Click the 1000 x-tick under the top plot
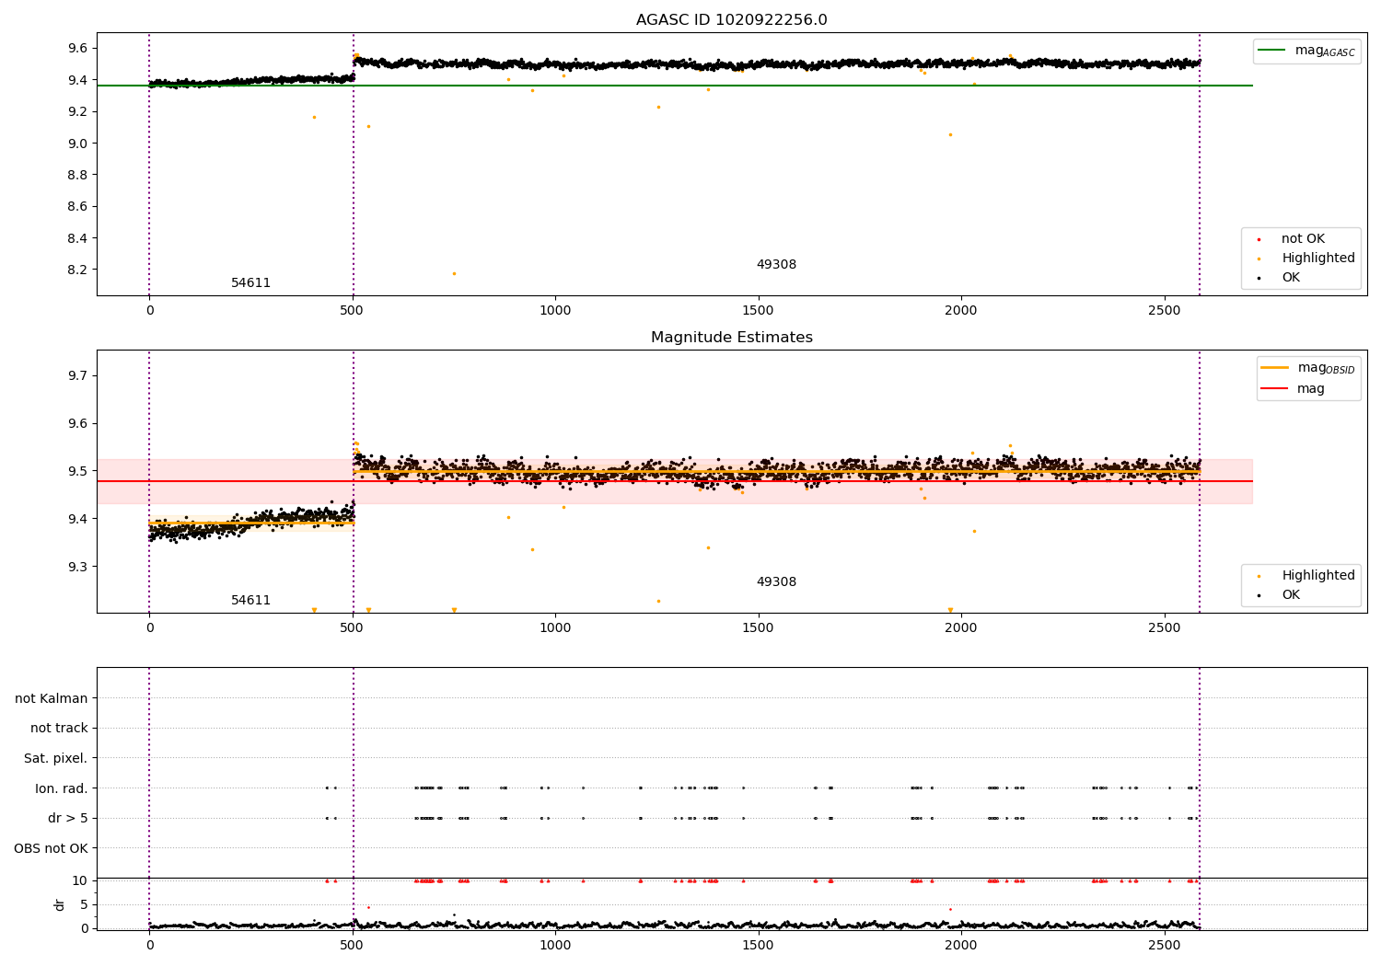 click(555, 311)
